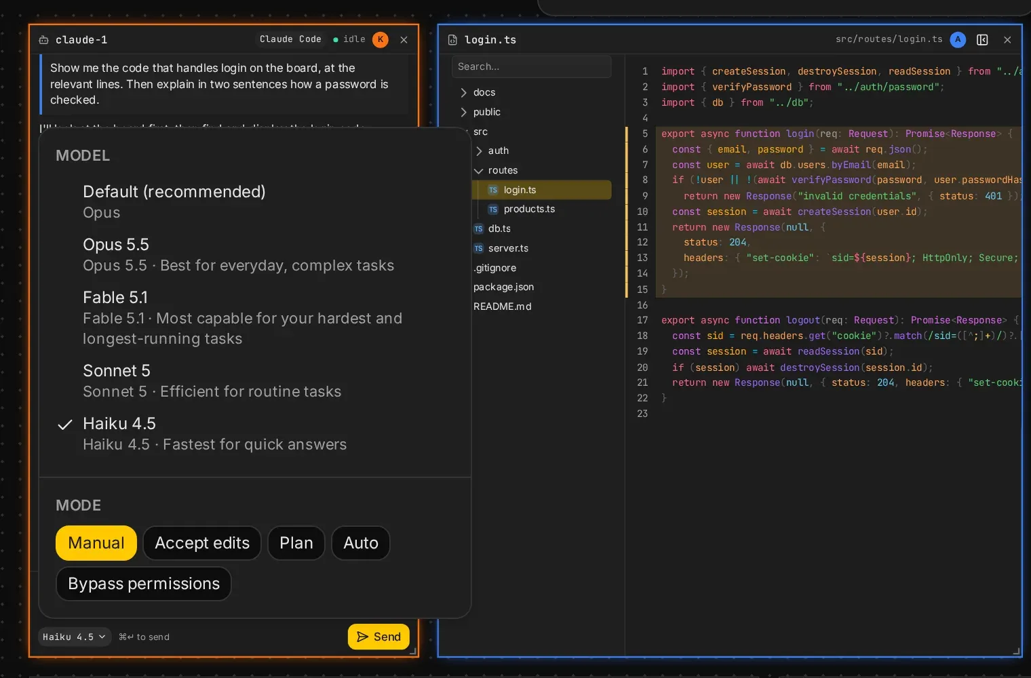This screenshot has width=1031, height=678.
Task: Collapse the src folder
Action: [x=541, y=132]
